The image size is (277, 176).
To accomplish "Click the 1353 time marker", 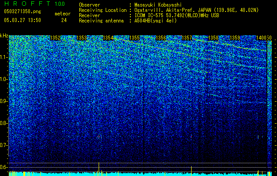I will [82, 38].
